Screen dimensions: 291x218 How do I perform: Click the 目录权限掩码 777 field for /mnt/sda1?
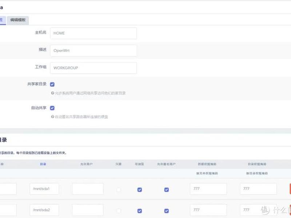[x=258, y=189]
